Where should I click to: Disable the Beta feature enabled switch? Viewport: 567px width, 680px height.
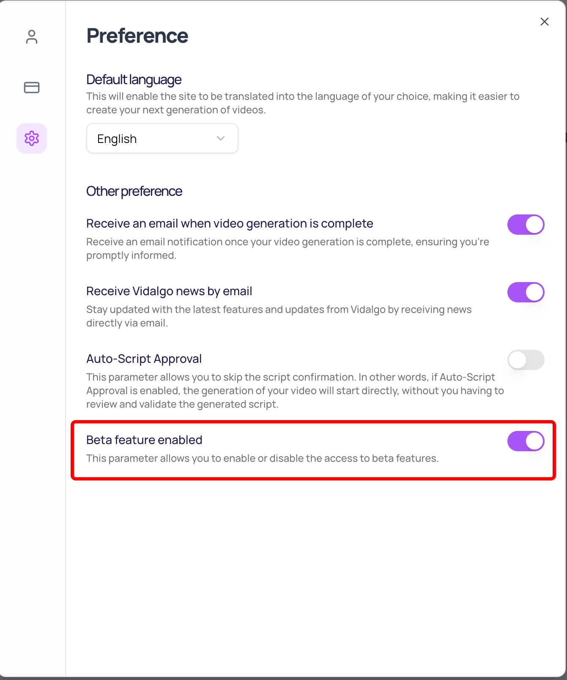coord(526,441)
